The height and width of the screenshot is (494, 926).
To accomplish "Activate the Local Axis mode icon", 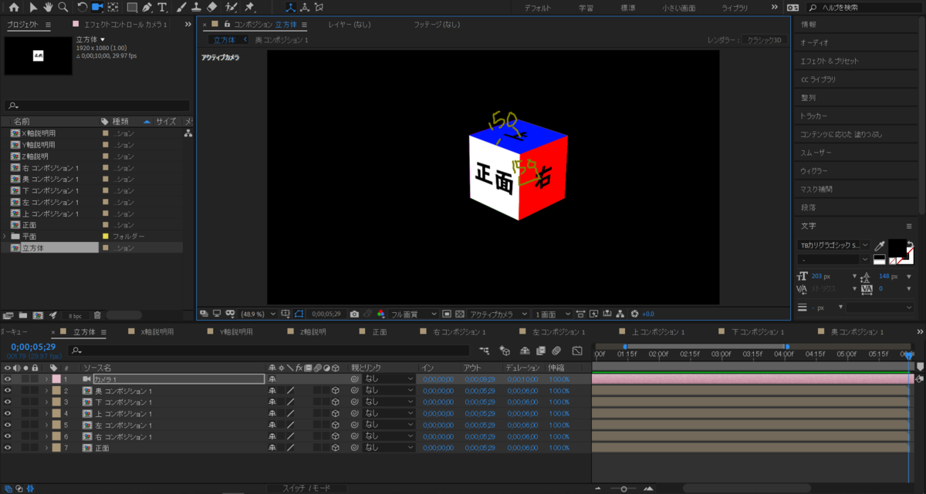I will tap(290, 7).
